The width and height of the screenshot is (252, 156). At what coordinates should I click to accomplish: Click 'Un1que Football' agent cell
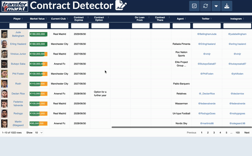tap(181, 114)
